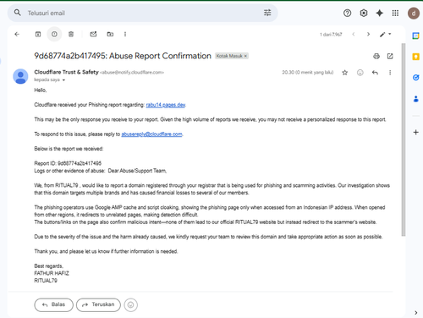Open message more options menu
Viewport: 423px width, 318px height.
click(390, 73)
